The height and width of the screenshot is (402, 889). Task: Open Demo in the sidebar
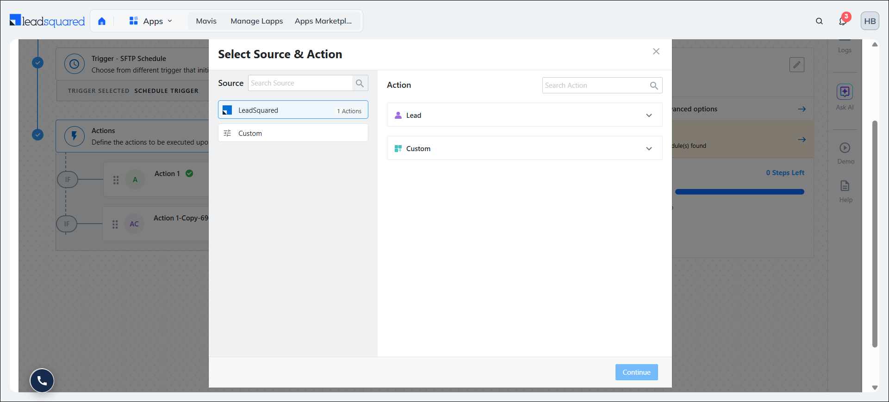(x=845, y=153)
